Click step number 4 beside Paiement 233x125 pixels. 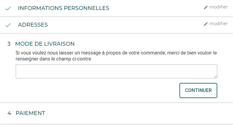coord(9,113)
